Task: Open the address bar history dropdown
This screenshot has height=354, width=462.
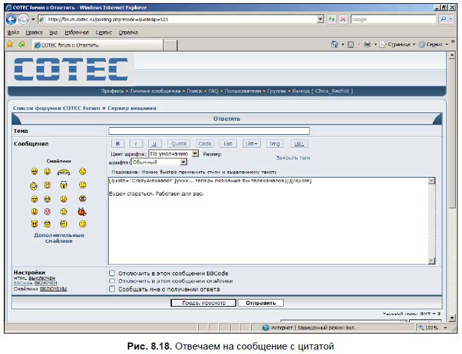Action: tap(321, 19)
